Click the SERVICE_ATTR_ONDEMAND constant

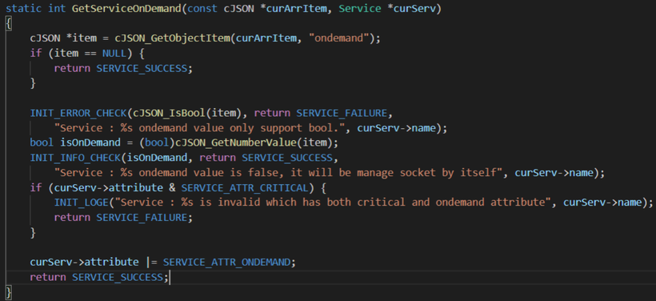226,263
